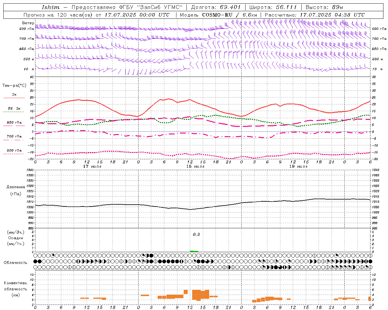Click the "Конвективн." convective cloud label
Screen dimensions: 388x310
coord(16,283)
